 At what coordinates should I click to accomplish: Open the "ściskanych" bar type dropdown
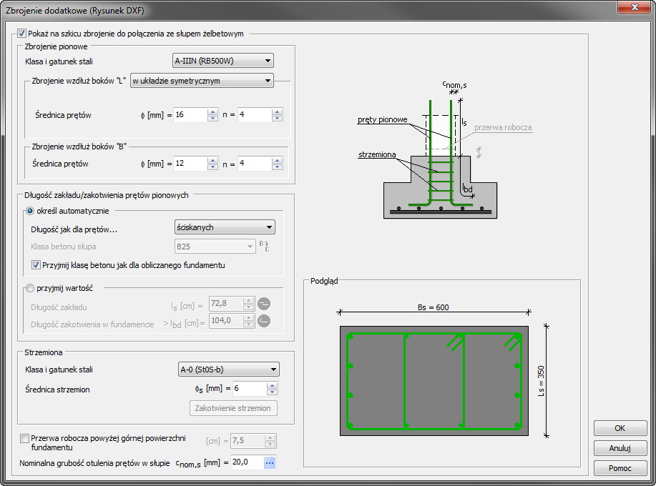[x=225, y=227]
